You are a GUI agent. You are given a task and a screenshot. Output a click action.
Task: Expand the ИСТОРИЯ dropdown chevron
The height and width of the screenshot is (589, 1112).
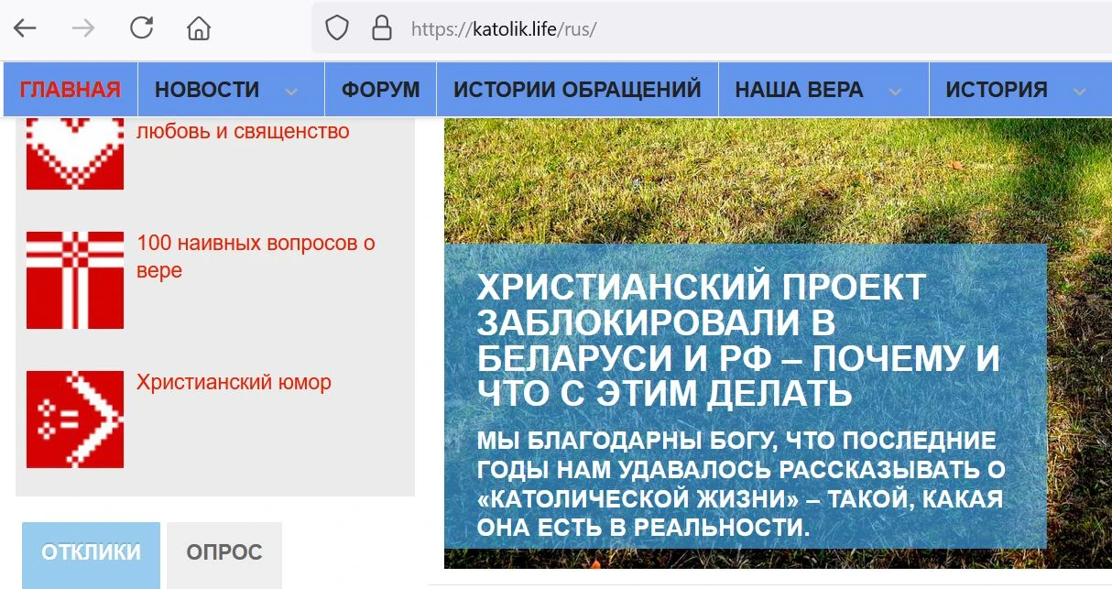1079,91
